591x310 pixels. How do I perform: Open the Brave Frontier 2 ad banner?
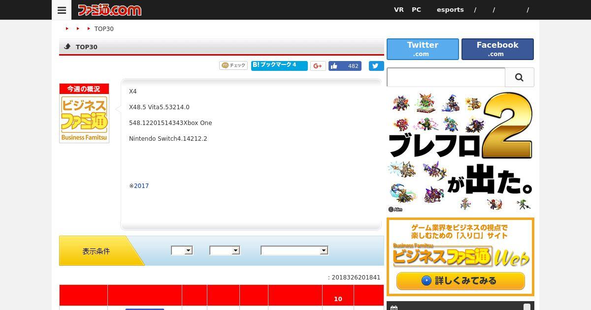(460, 152)
